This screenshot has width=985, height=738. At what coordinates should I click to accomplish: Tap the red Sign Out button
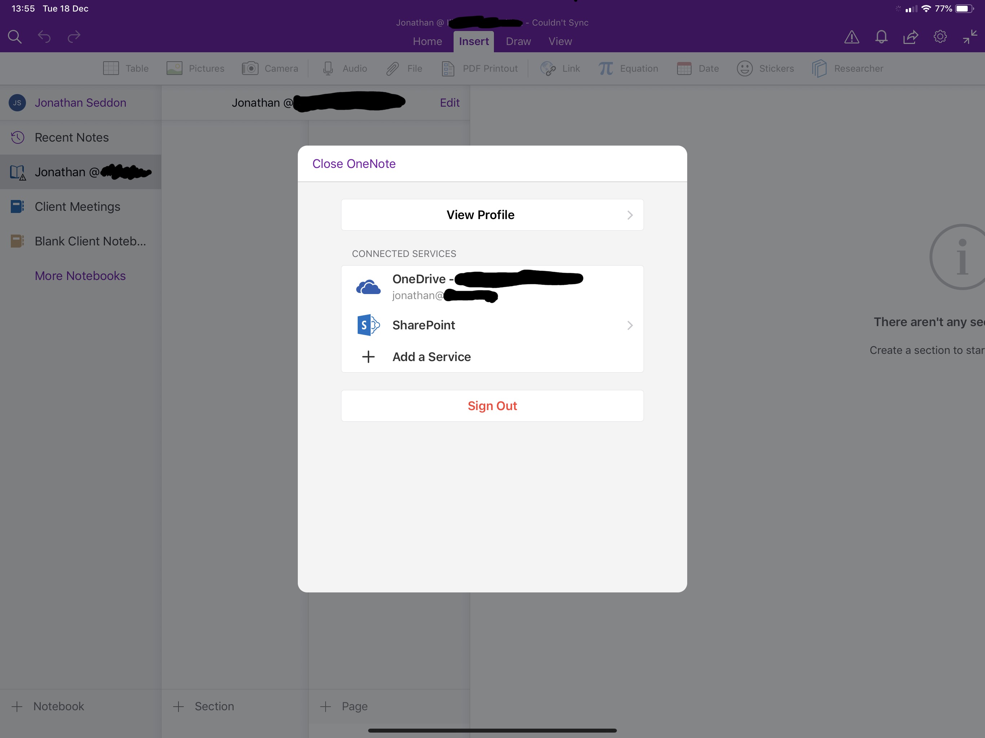click(492, 405)
